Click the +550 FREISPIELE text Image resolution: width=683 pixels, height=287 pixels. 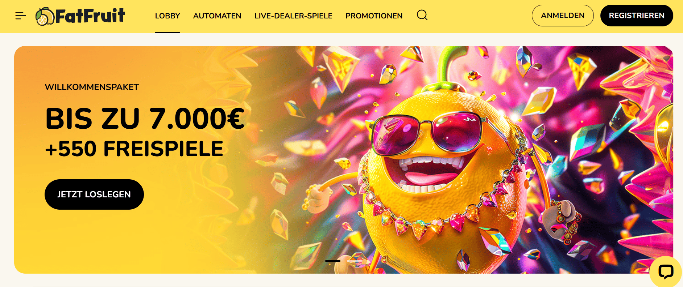[134, 149]
